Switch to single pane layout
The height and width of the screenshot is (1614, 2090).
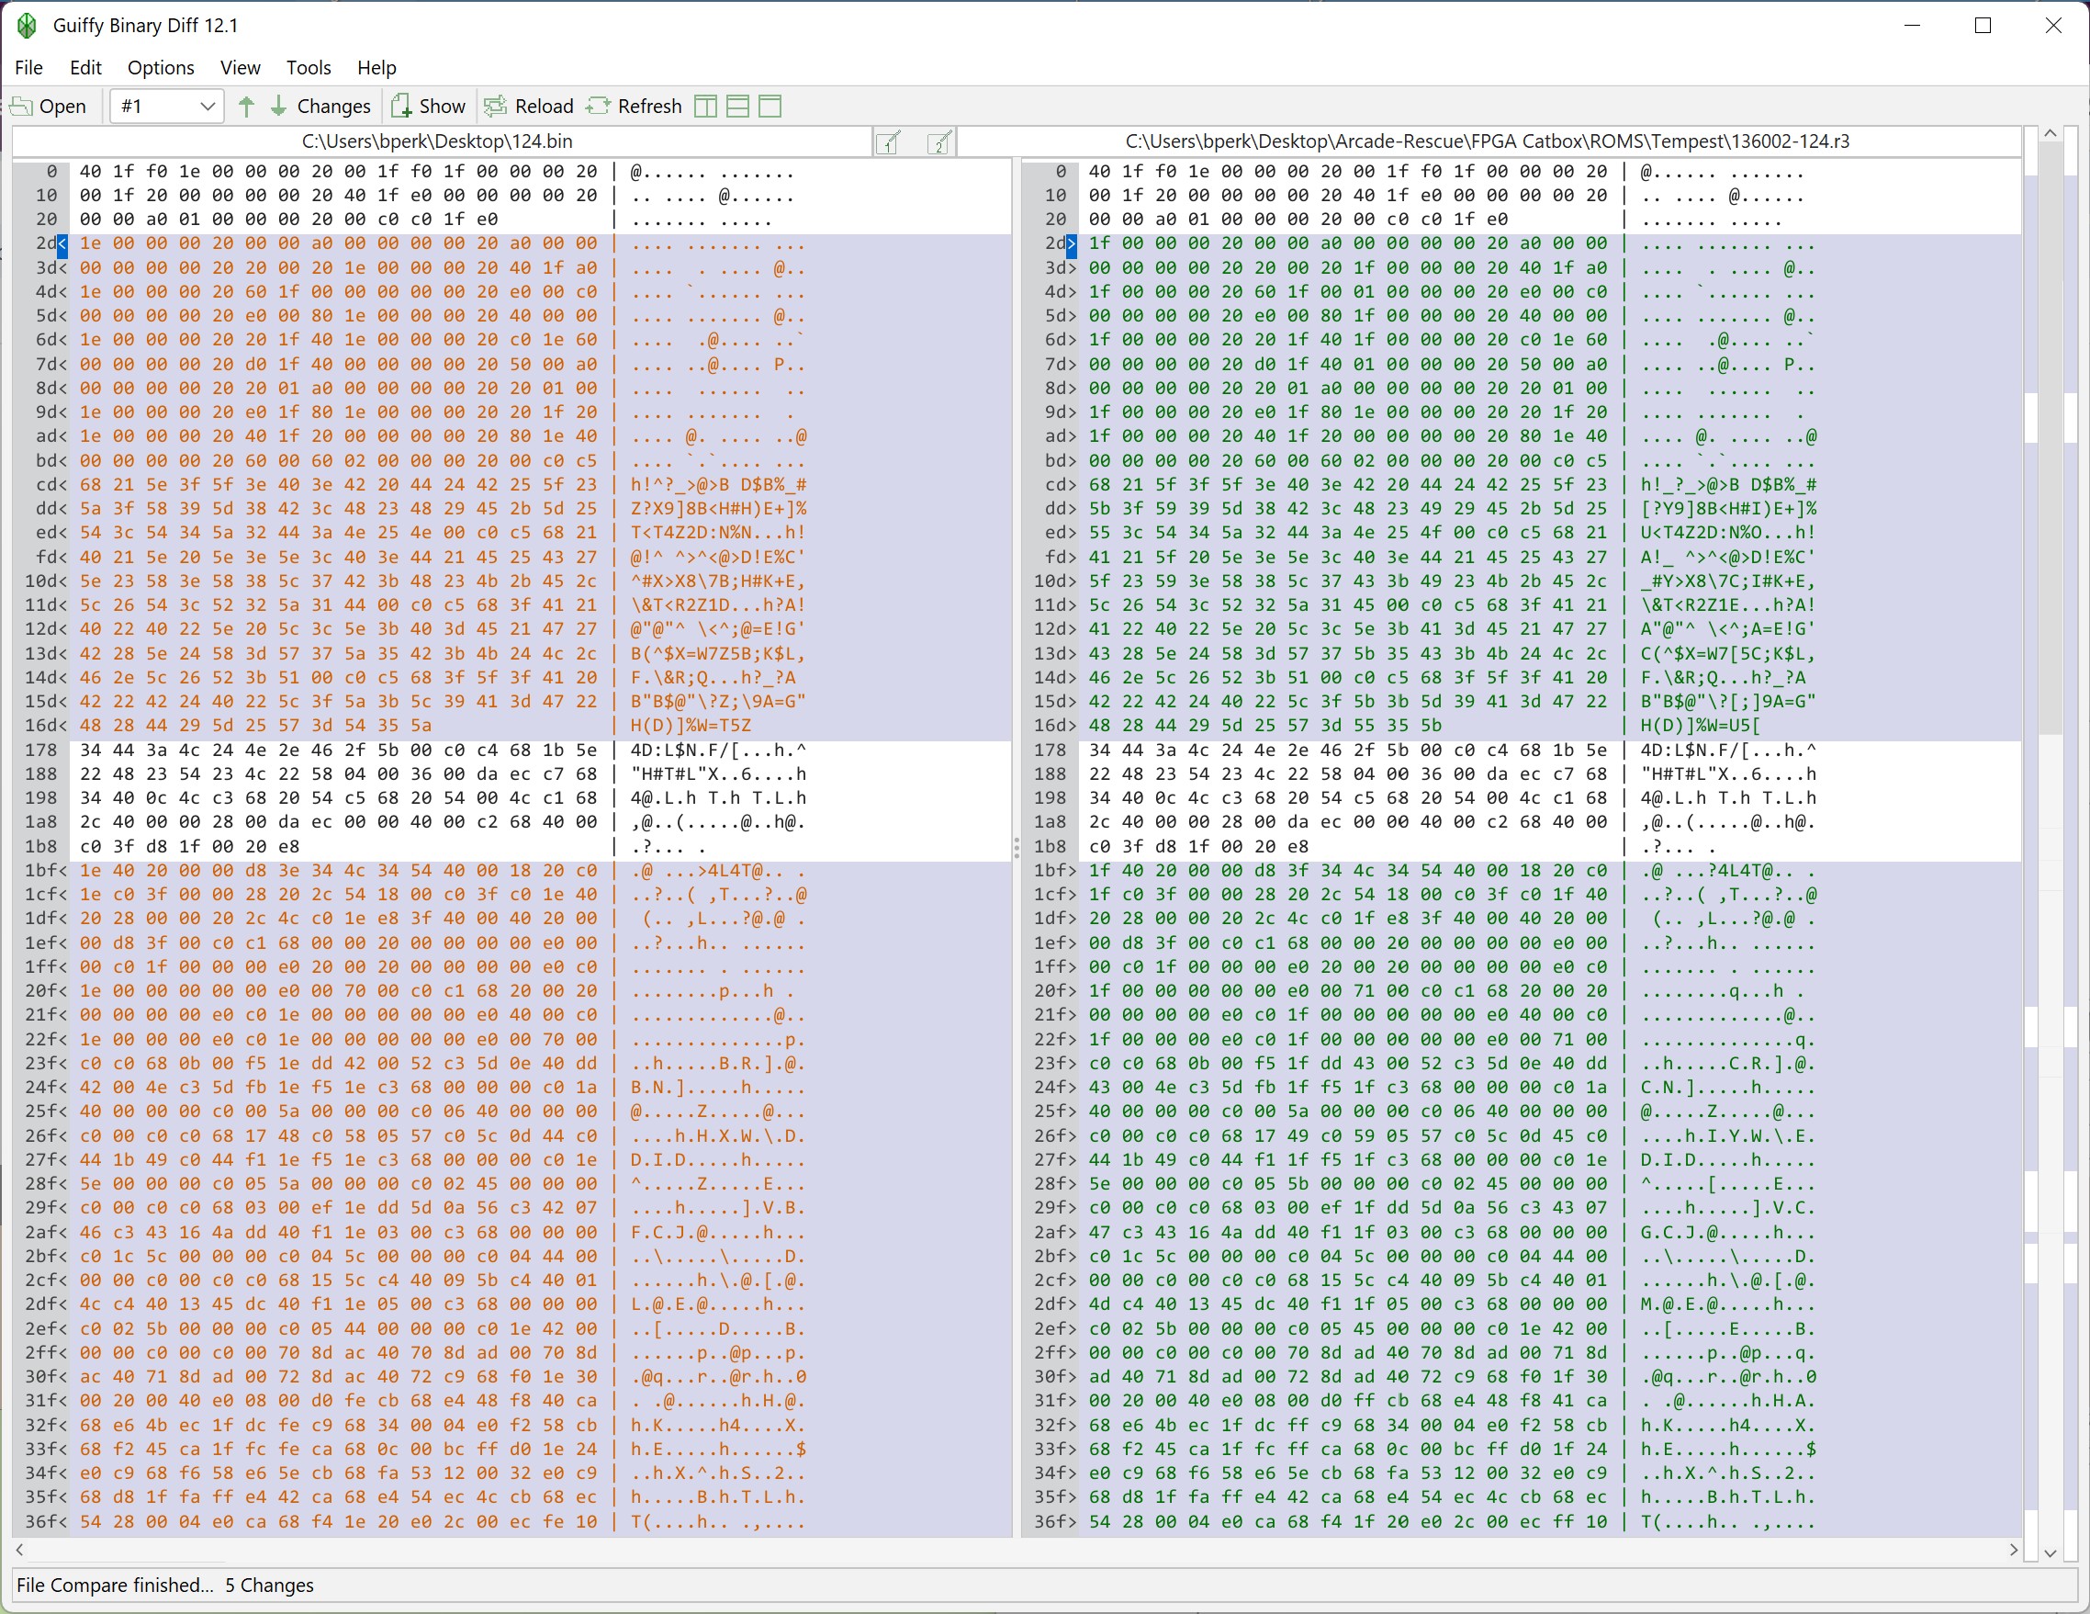pos(770,107)
